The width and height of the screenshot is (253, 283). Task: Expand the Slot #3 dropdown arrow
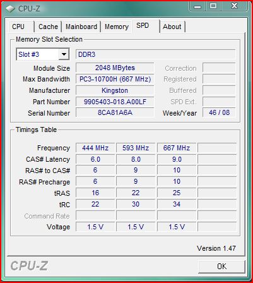coord(64,54)
